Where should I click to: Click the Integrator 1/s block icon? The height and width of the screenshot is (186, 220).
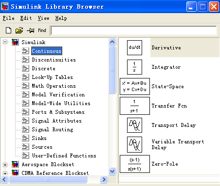[x=134, y=67]
